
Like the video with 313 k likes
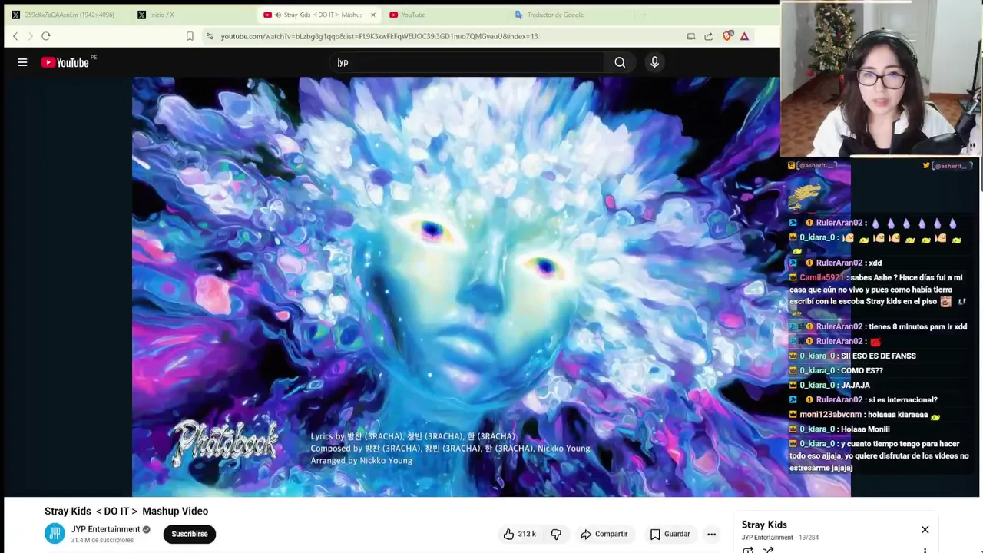pyautogui.click(x=520, y=534)
